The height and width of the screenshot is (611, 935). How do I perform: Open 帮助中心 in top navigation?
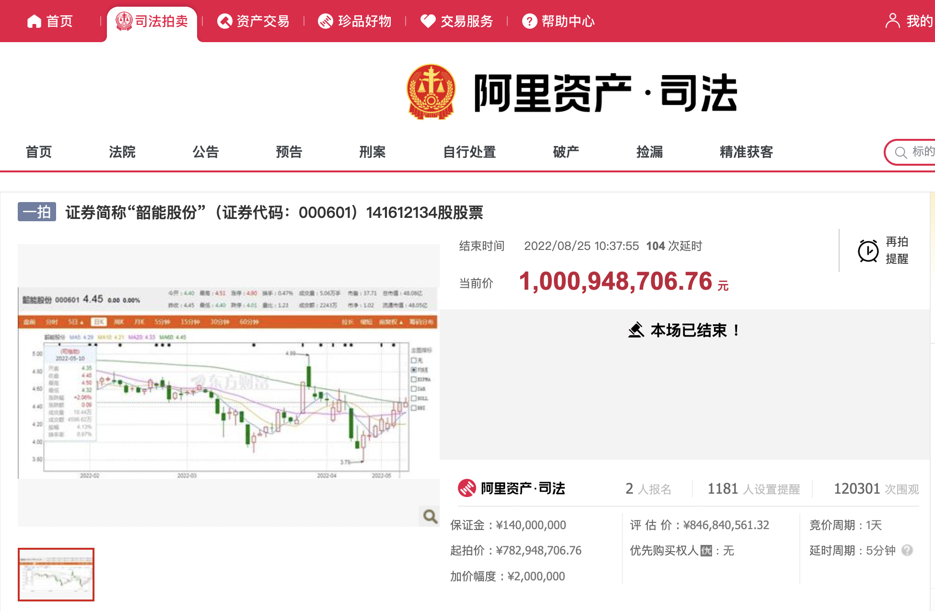(568, 21)
